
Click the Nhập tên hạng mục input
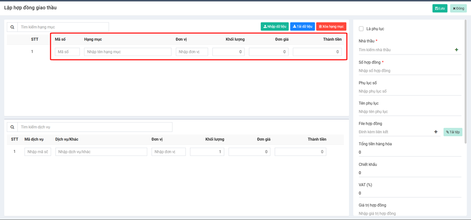tap(128, 52)
